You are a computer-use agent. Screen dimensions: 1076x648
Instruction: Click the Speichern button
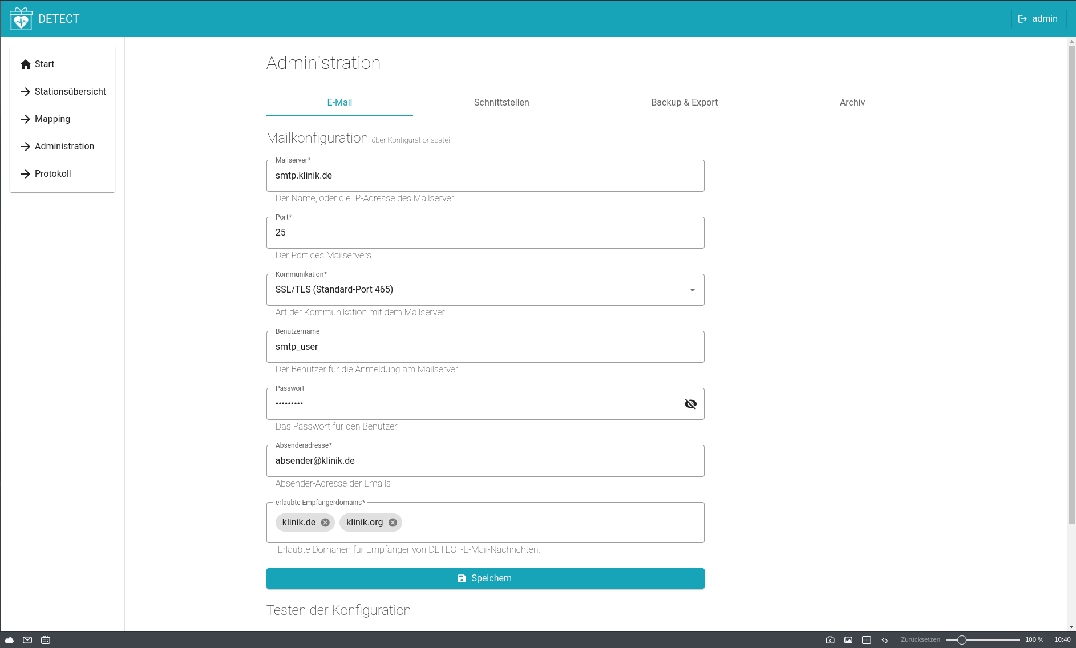click(x=485, y=578)
